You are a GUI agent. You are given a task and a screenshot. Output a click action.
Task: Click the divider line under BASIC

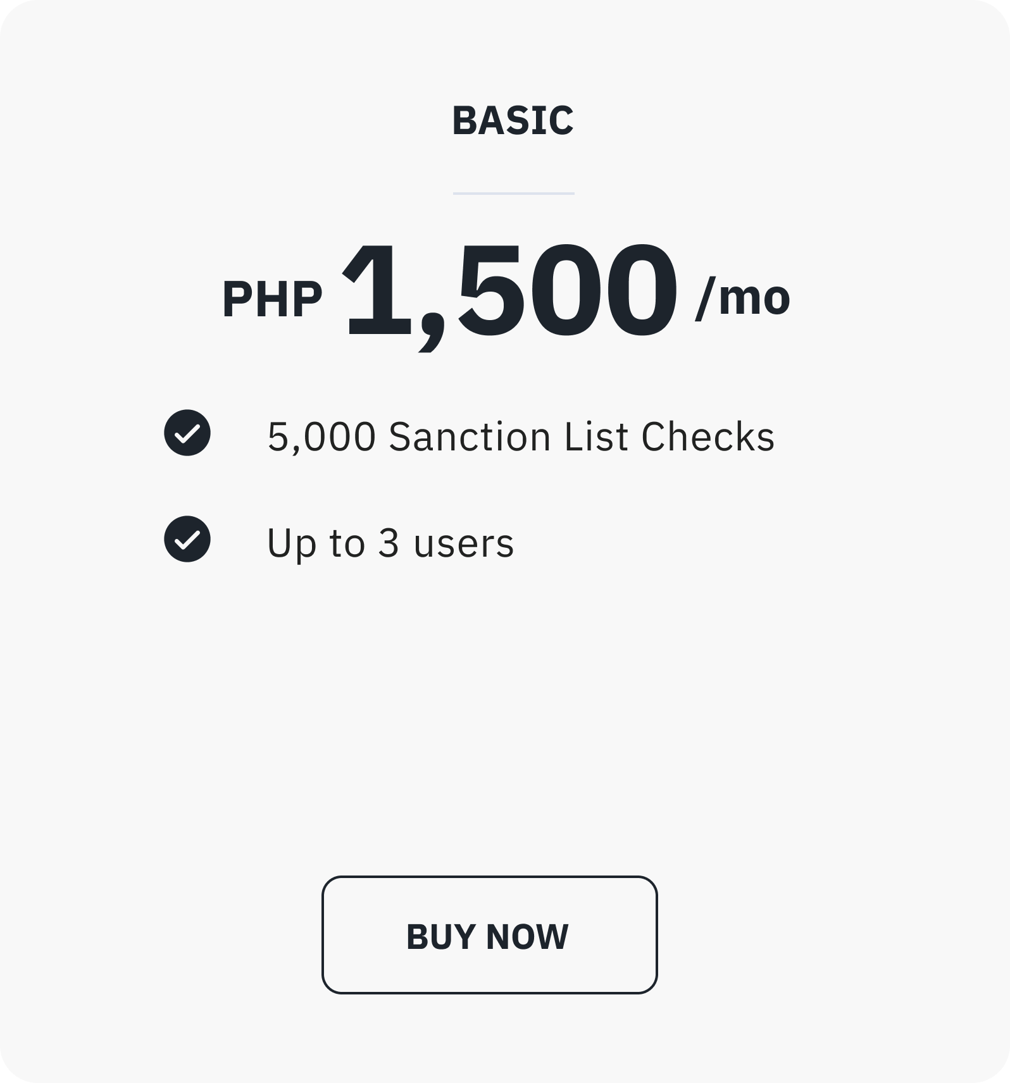click(x=513, y=194)
